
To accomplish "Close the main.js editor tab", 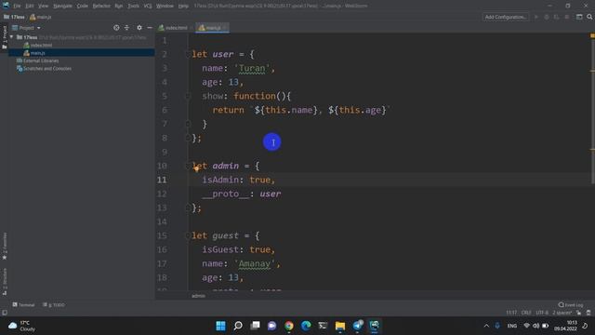I will [225, 28].
